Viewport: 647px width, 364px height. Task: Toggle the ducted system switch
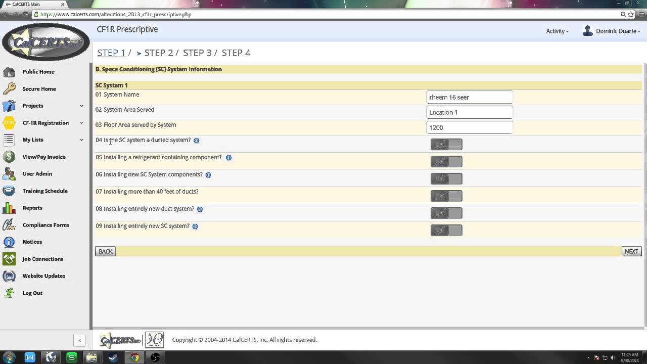[x=446, y=145]
